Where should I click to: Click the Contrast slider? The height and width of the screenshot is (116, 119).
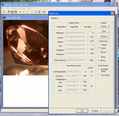(x=76, y=37)
